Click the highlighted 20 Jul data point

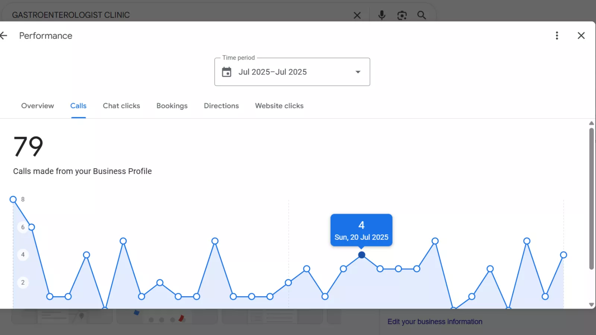362,255
